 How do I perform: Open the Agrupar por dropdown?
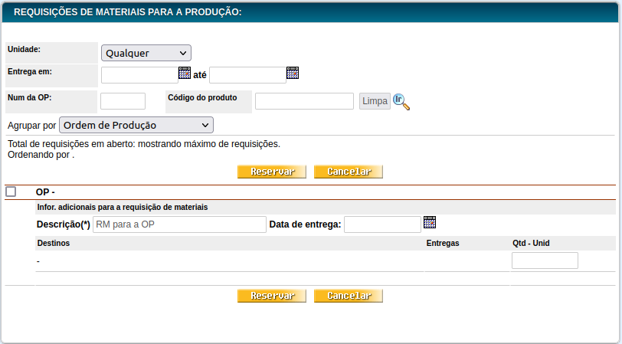(136, 125)
